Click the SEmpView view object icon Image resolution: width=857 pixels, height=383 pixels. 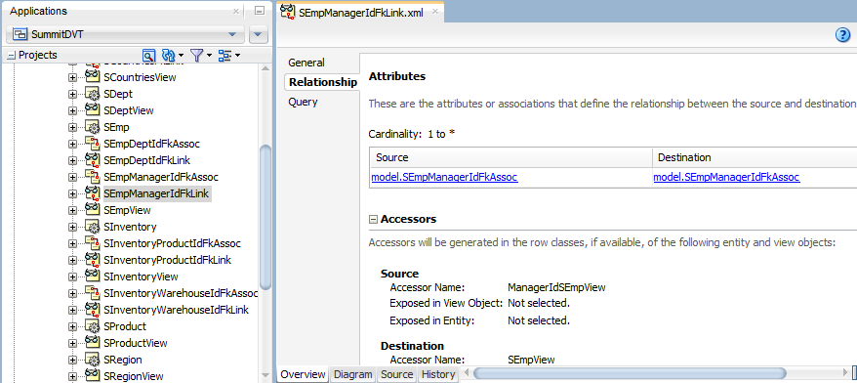point(92,210)
